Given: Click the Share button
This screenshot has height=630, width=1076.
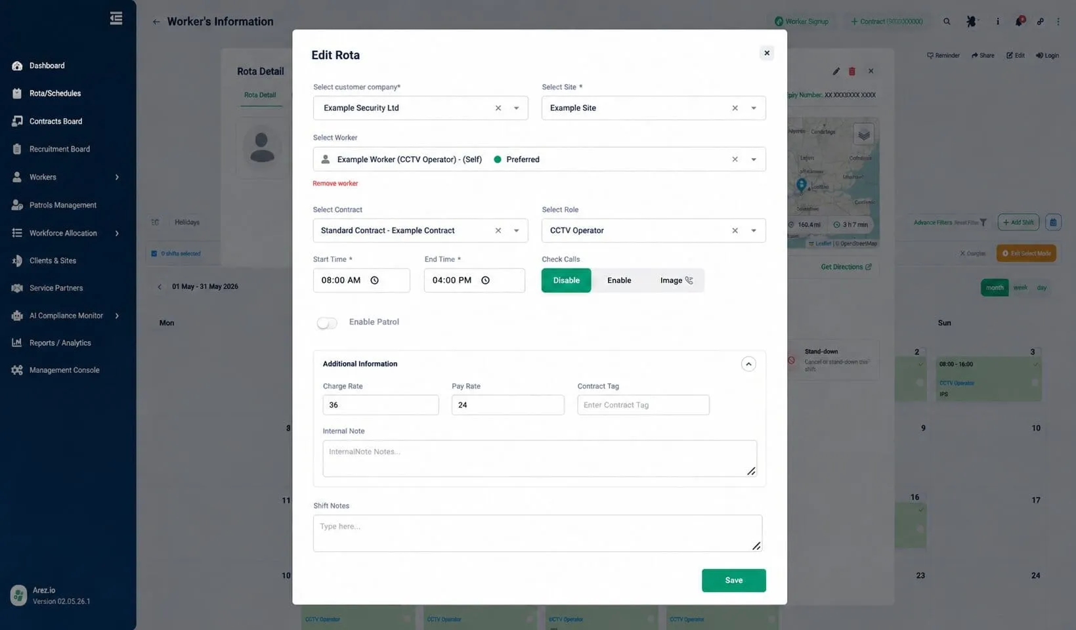Looking at the screenshot, I should [983, 56].
